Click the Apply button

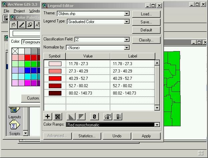(146, 136)
